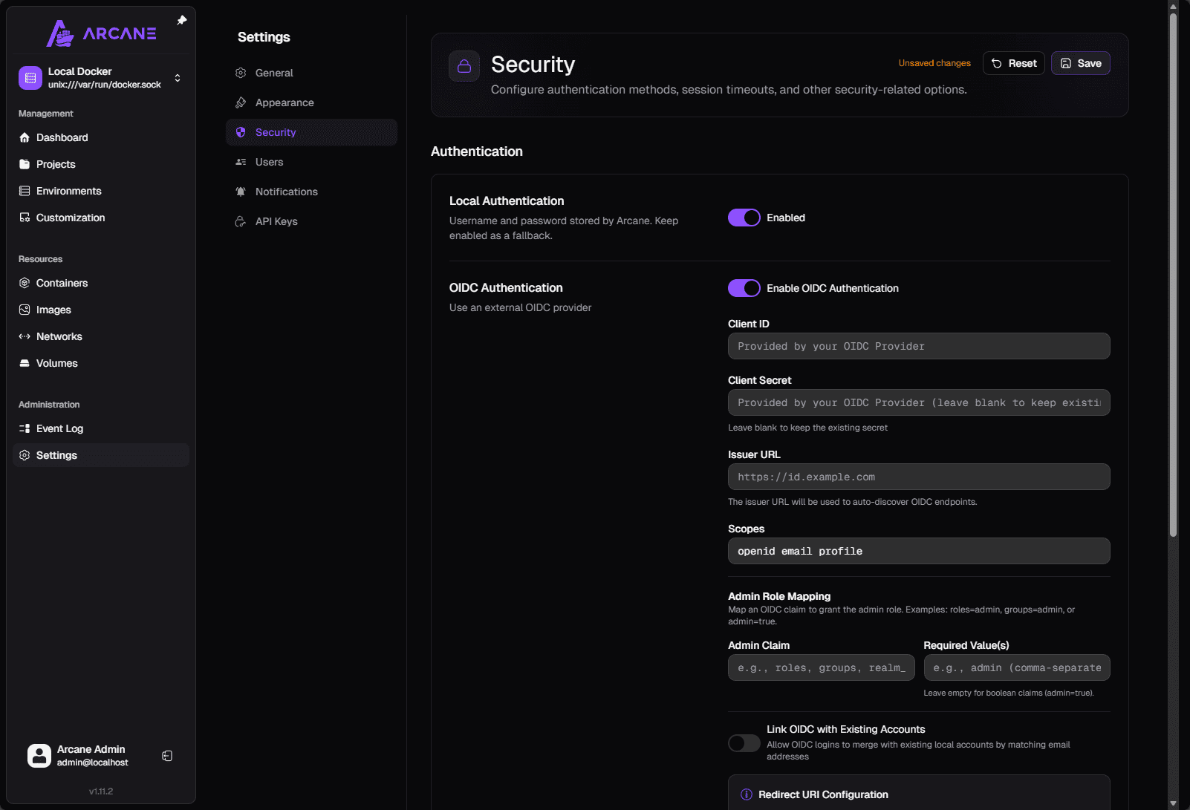1190x810 pixels.
Task: Reset unsaved security changes
Action: tap(1013, 63)
